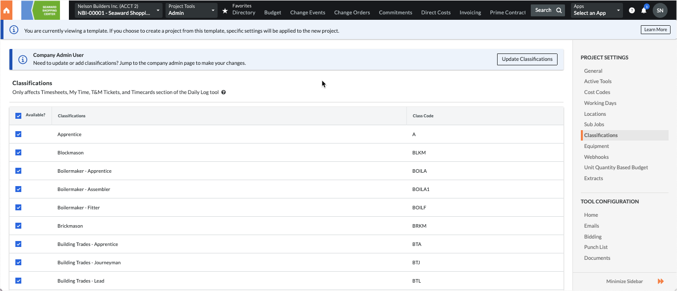The width and height of the screenshot is (677, 291).
Task: Uncheck Boilermaker - Apprentice checkbox
Action: click(18, 171)
